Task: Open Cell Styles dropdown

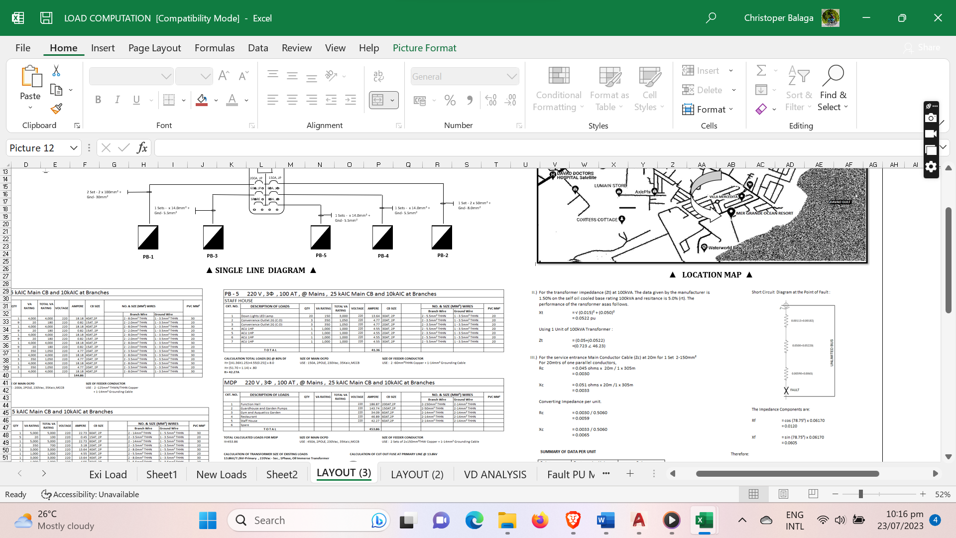Action: tap(649, 89)
